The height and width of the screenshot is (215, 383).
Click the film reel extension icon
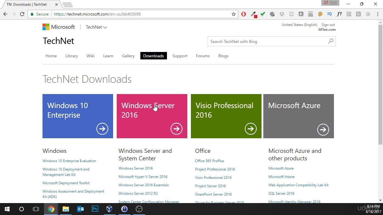click(x=272, y=14)
